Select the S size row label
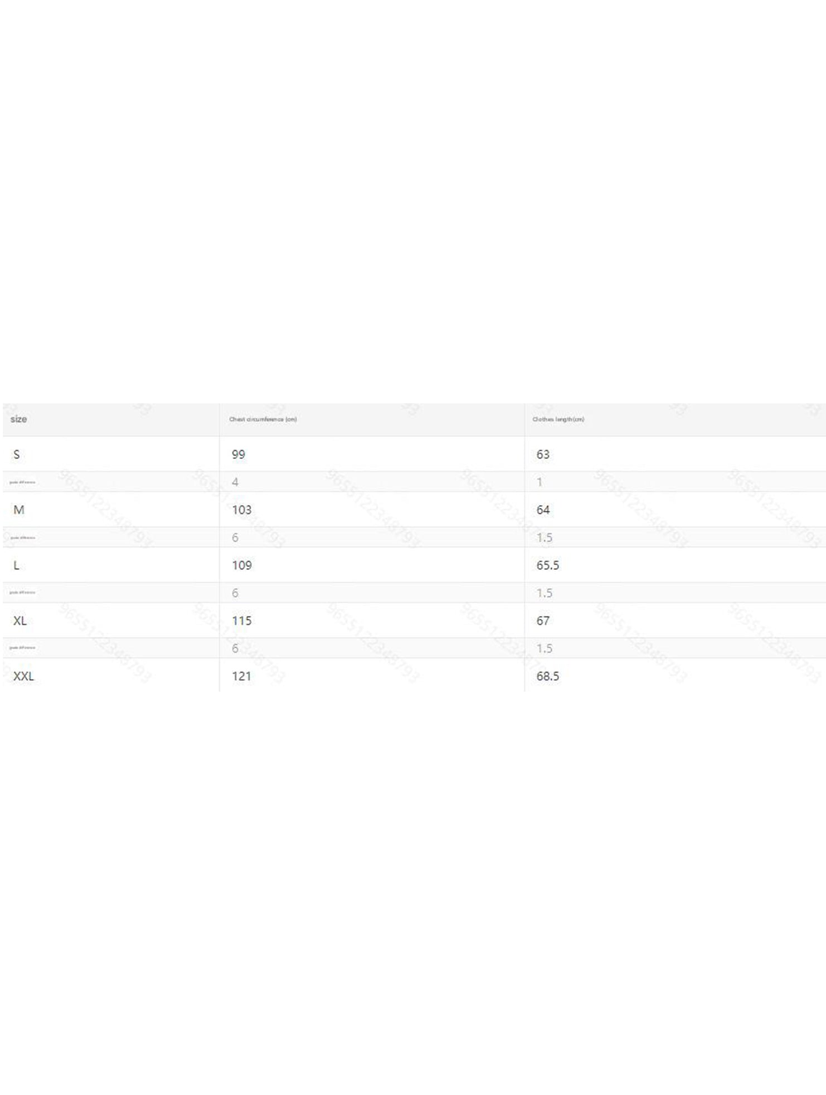The height and width of the screenshot is (1095, 826). pos(17,454)
